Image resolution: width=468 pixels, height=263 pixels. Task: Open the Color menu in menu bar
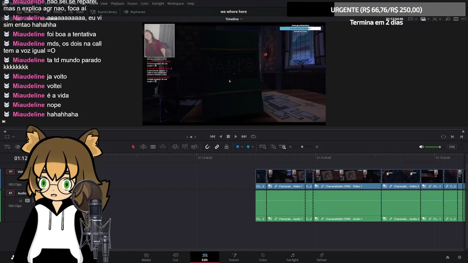pos(145,4)
